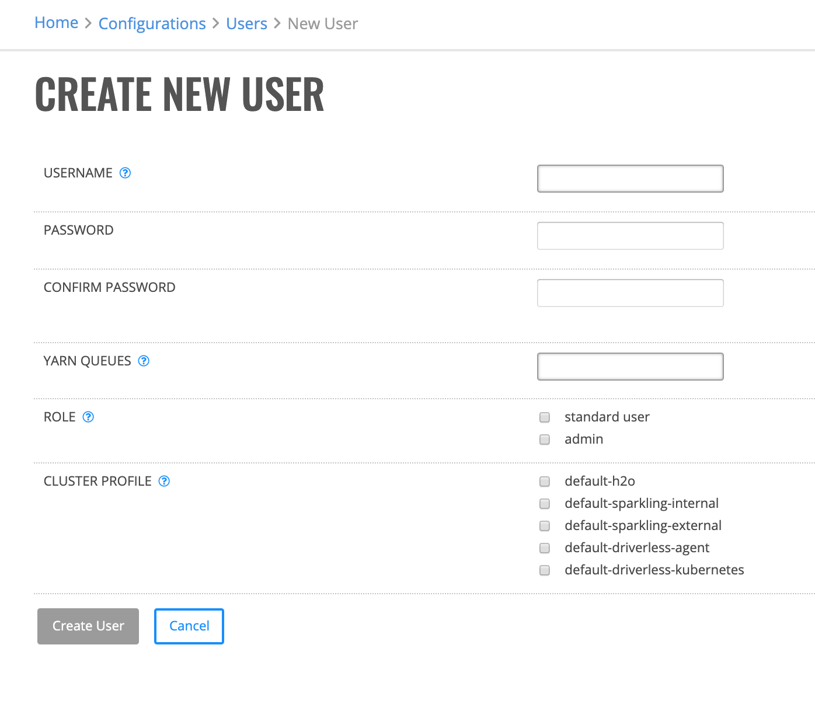Focus the Username text field
Viewport: 815px width, 704px height.
(x=631, y=179)
